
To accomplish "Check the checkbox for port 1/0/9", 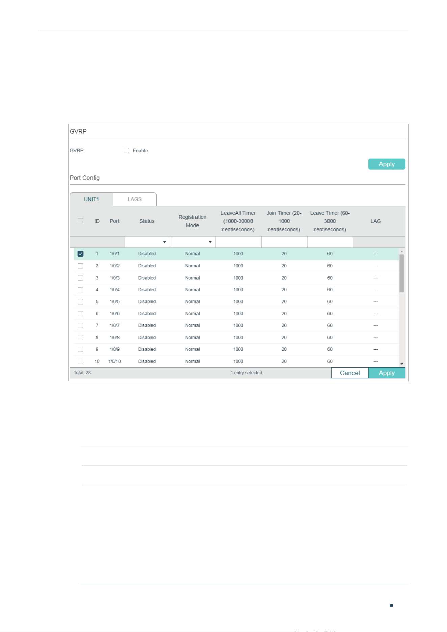I will 80,349.
